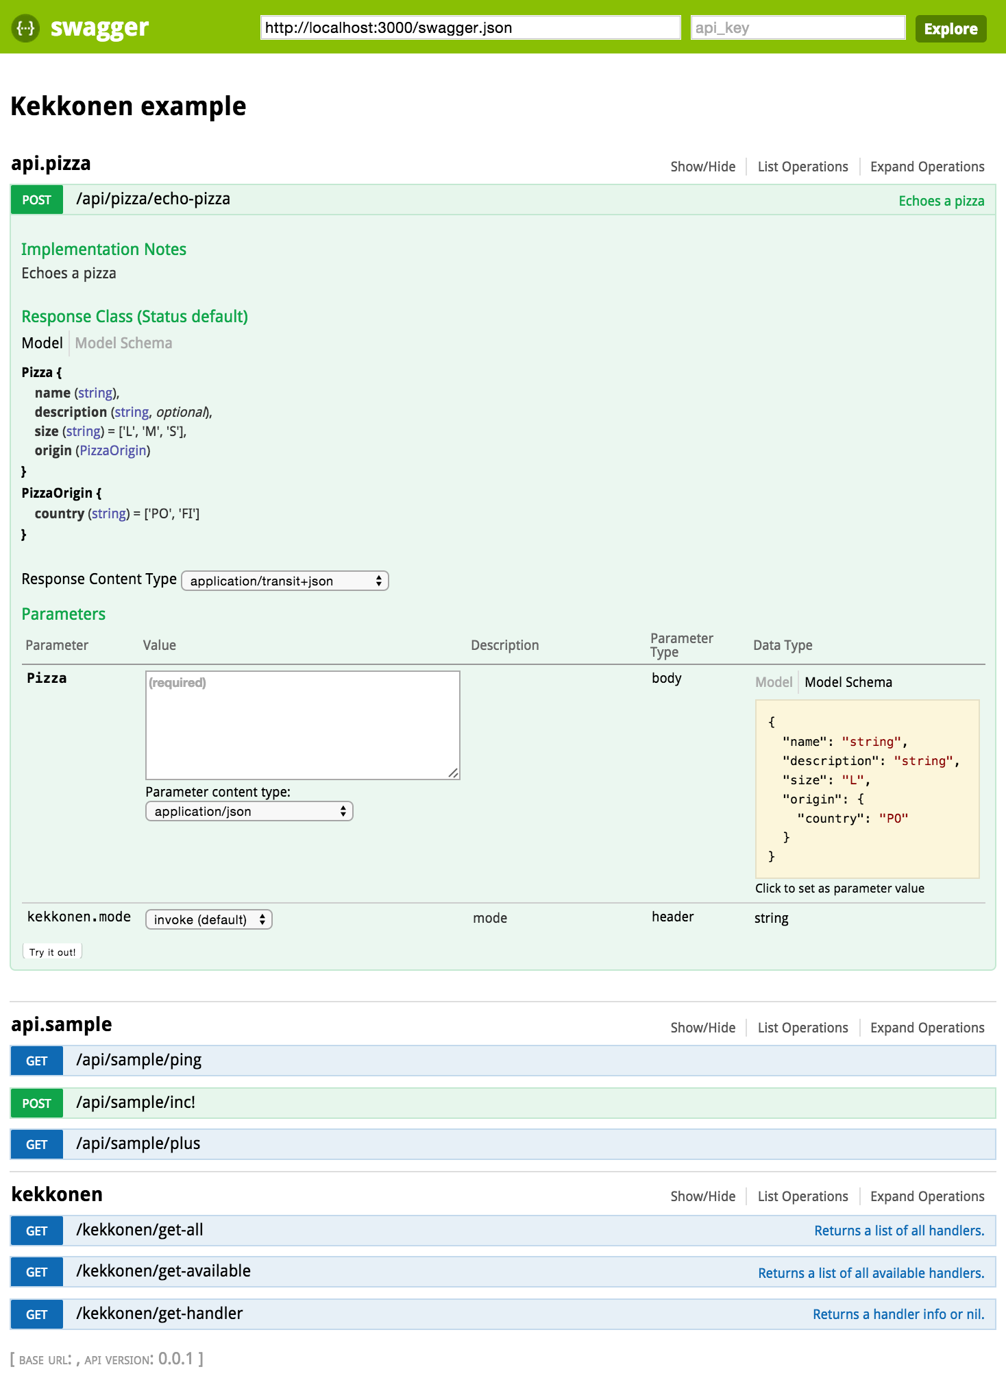Image resolution: width=1006 pixels, height=1378 pixels.
Task: Click the API VERSION 0.0.1 footer text
Action: pyautogui.click(x=144, y=1359)
